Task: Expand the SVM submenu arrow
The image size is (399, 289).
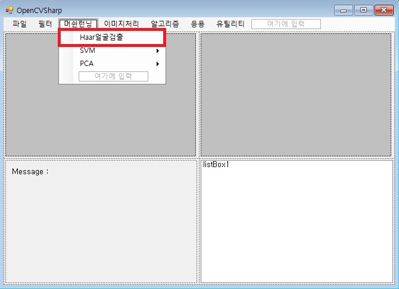Action: (158, 51)
